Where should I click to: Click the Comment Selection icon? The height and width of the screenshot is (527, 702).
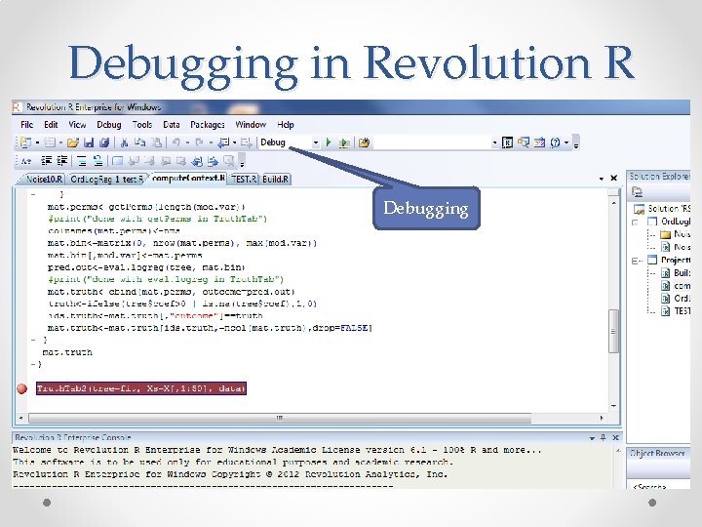(x=82, y=161)
